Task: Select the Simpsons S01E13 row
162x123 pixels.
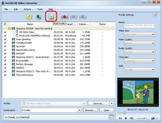Action: (59, 57)
